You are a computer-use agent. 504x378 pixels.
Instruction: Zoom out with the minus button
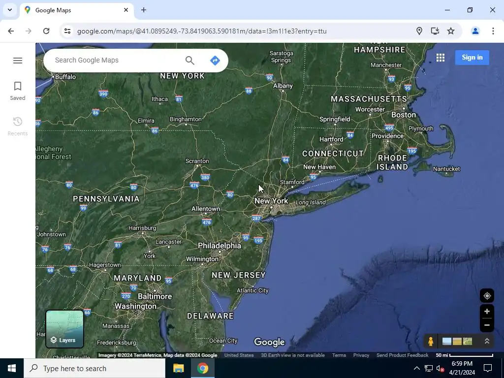487,325
